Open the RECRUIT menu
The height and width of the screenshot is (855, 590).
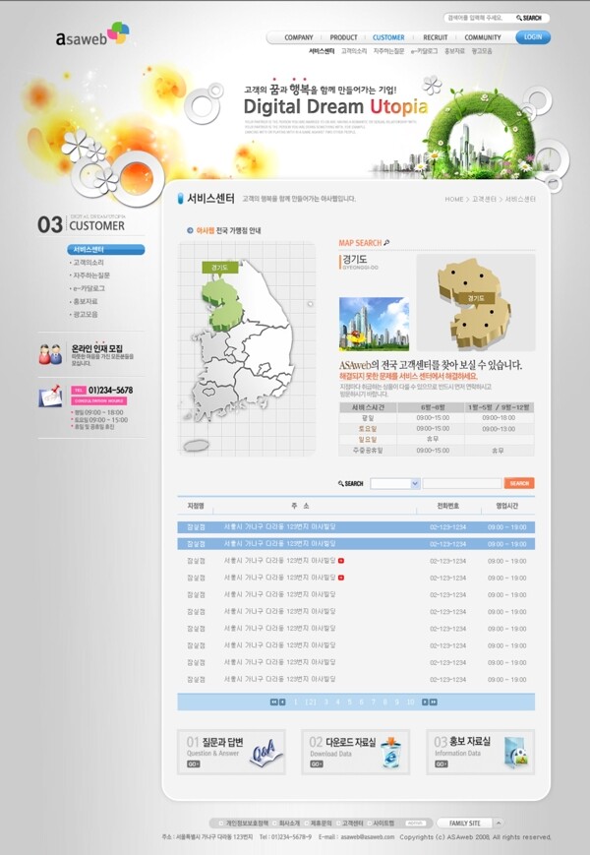pos(436,37)
